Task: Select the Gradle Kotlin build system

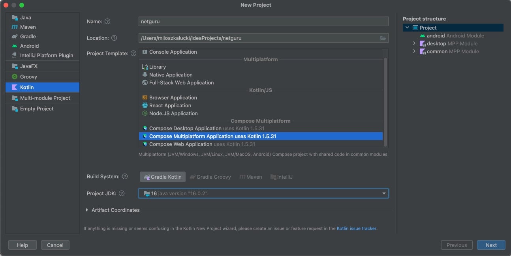Action: [162, 177]
